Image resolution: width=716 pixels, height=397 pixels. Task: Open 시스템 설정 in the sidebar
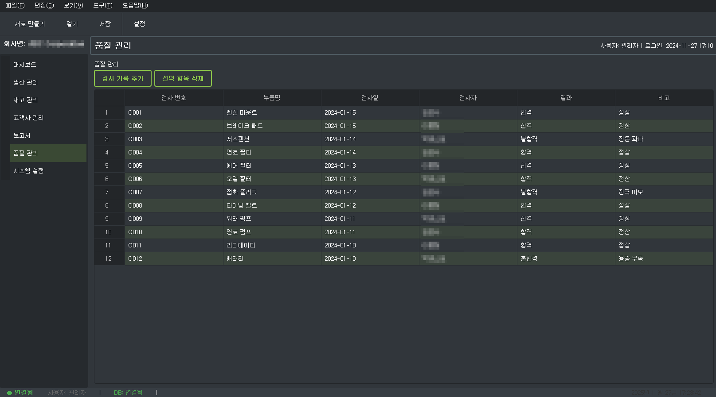pyautogui.click(x=28, y=171)
